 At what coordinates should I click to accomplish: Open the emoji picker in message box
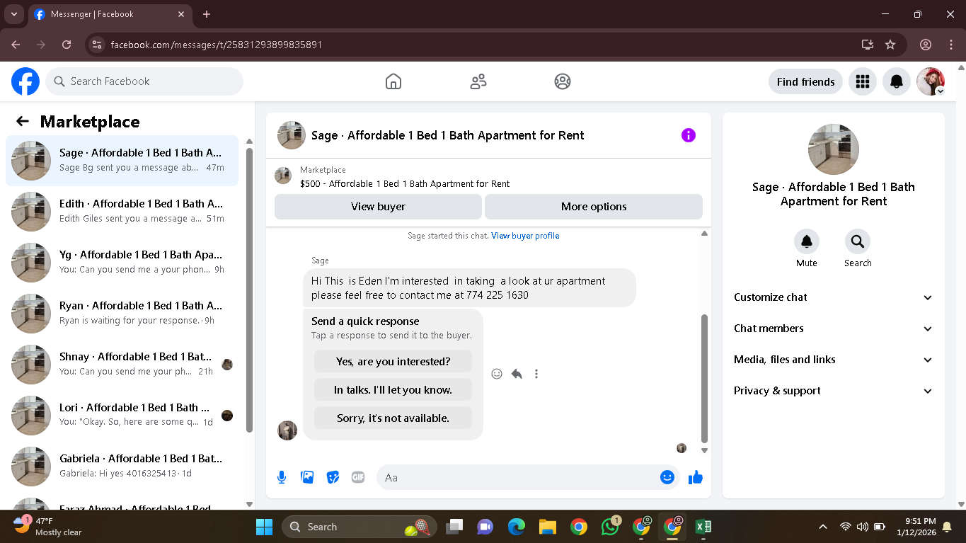[667, 477]
